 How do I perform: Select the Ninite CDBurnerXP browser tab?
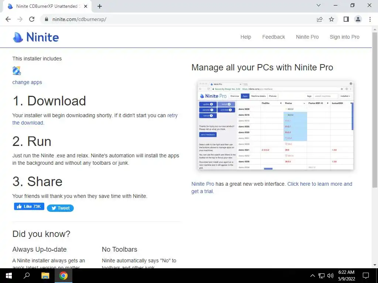(x=47, y=6)
